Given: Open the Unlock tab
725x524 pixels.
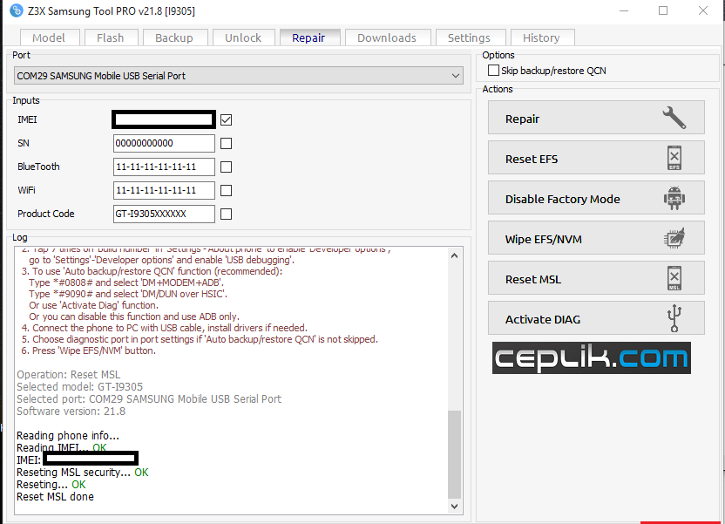Looking at the screenshot, I should pyautogui.click(x=243, y=37).
